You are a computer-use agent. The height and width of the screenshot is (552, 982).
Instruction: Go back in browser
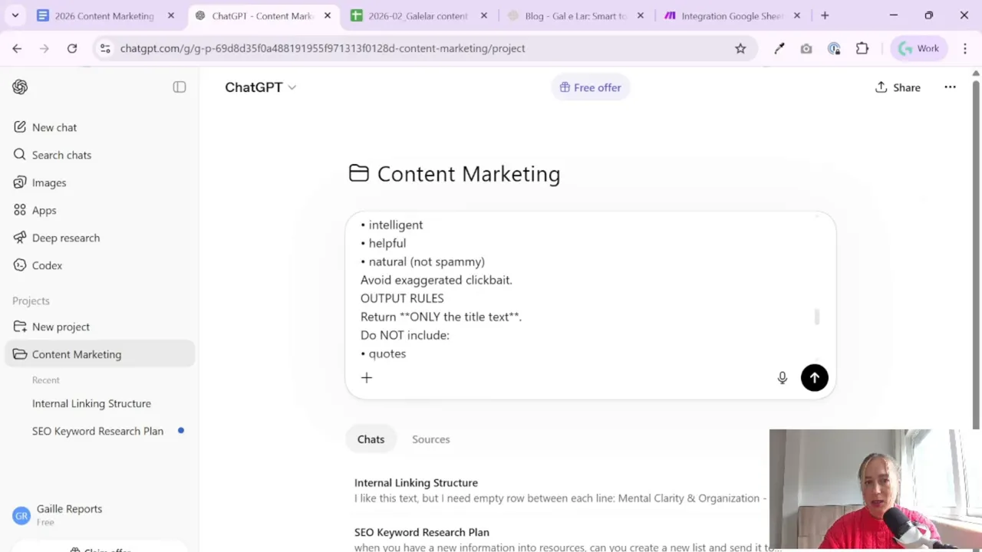click(17, 48)
